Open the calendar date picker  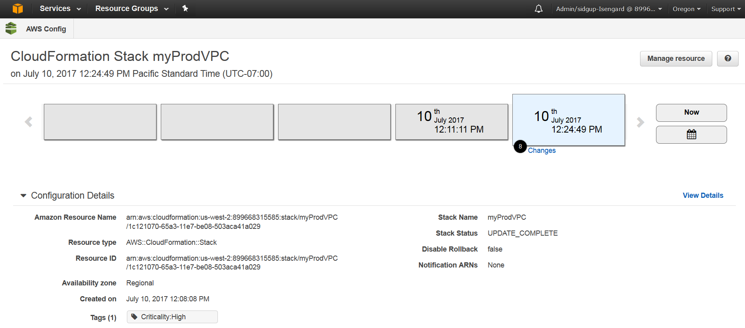pos(692,135)
